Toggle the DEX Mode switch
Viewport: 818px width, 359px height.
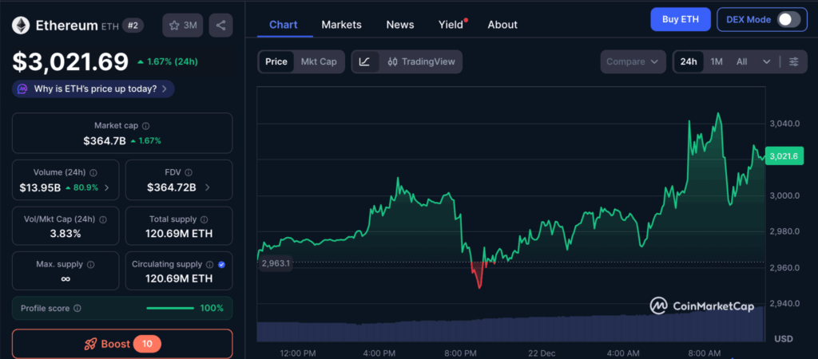[x=788, y=19]
